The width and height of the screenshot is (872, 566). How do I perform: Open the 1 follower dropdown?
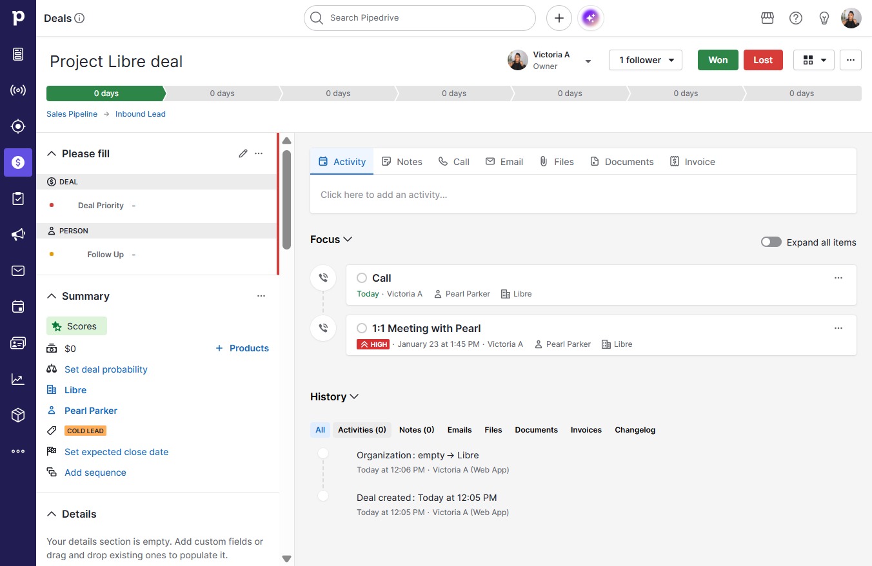646,60
